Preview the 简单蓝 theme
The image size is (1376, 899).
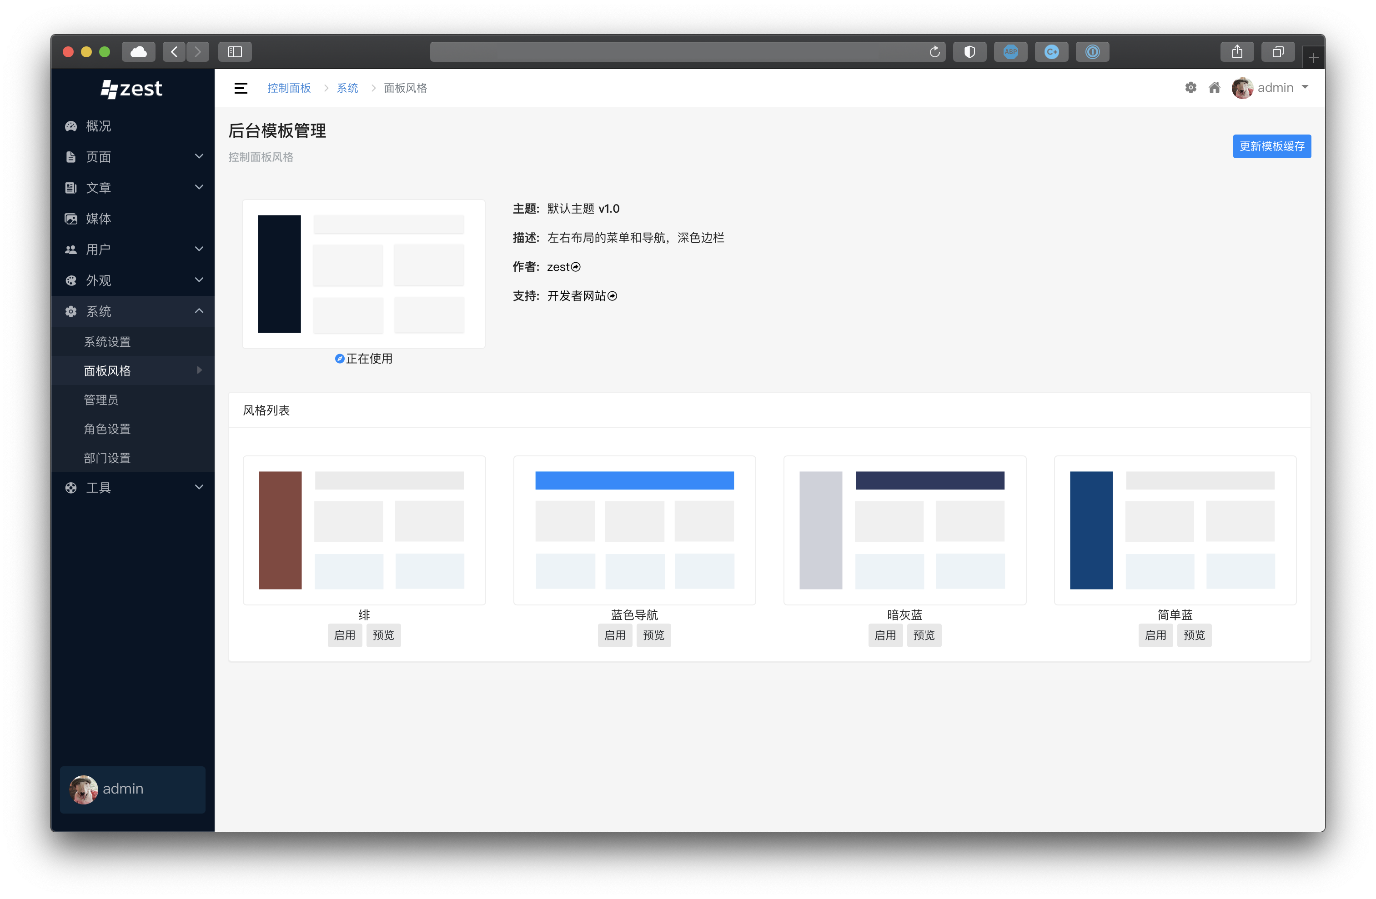(x=1194, y=635)
